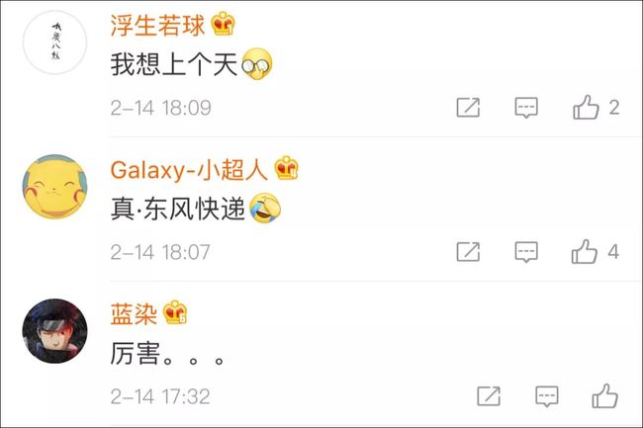Image resolution: width=643 pixels, height=428 pixels.
Task: Open Galaxy-小超人 user profile name
Action: (x=189, y=170)
